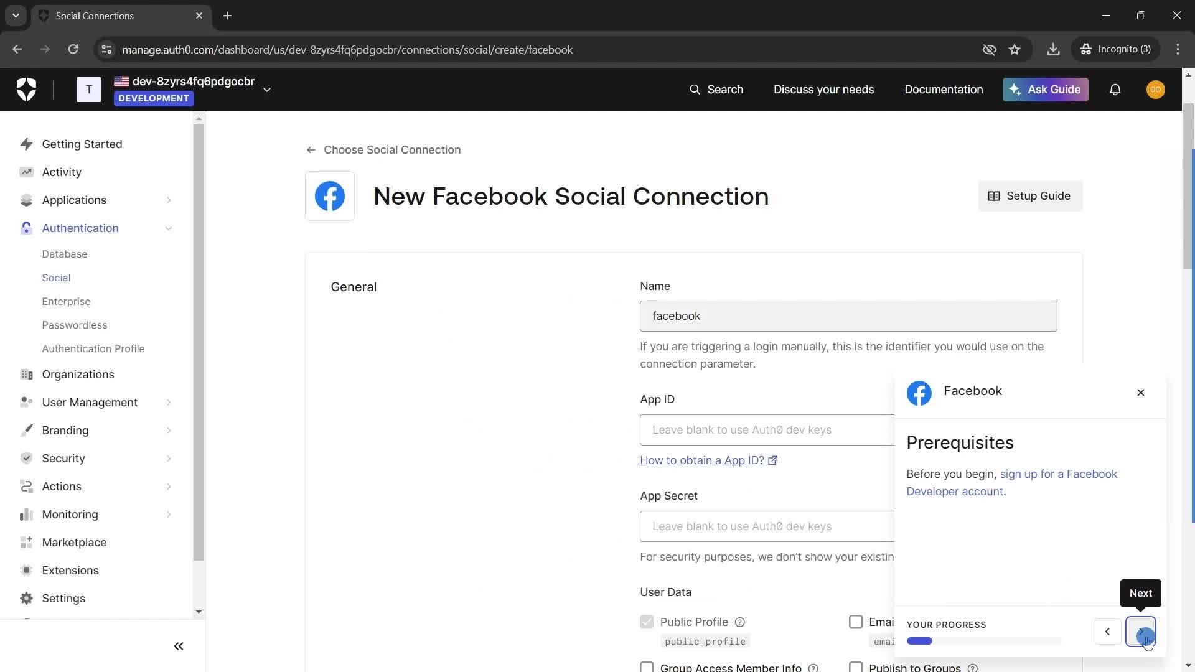
Task: Click the Security shield icon
Action: coord(26,459)
